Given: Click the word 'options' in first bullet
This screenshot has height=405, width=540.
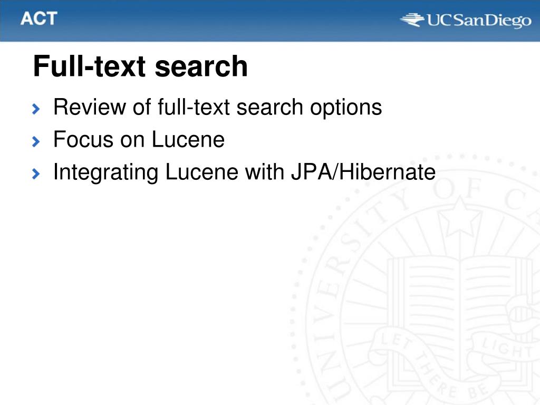Looking at the screenshot, I should (346, 108).
